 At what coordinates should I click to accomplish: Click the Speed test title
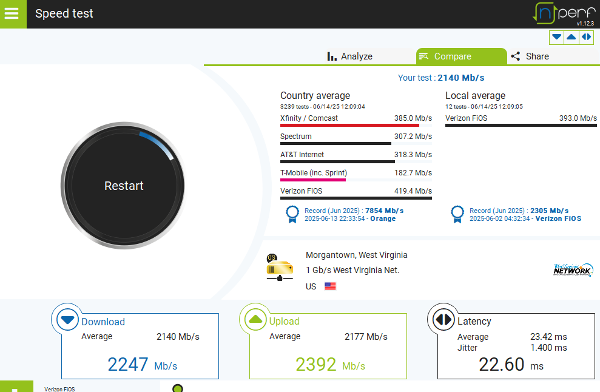(64, 13)
